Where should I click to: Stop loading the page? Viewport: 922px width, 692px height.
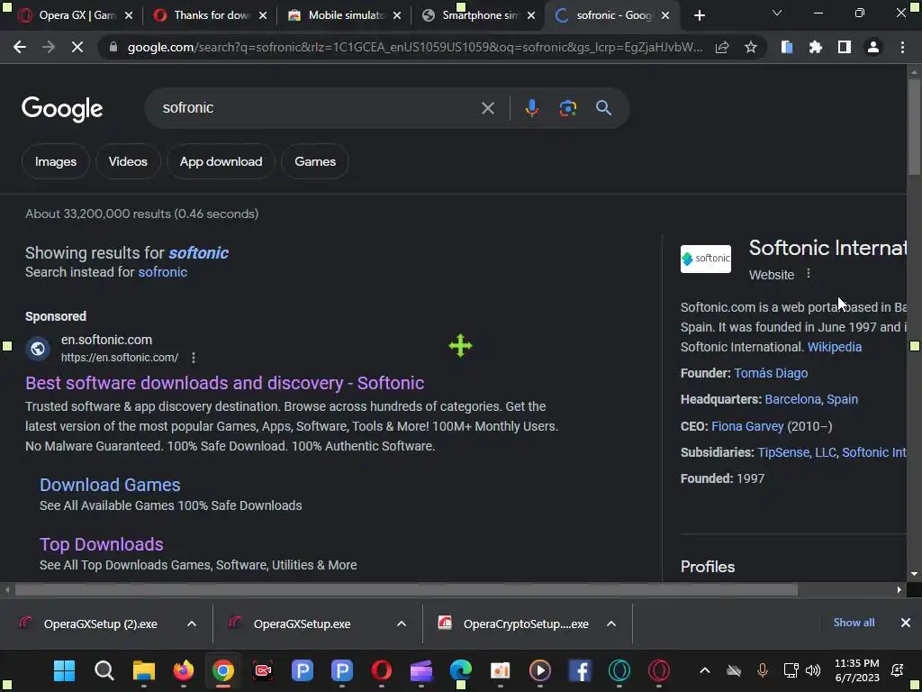coord(77,48)
